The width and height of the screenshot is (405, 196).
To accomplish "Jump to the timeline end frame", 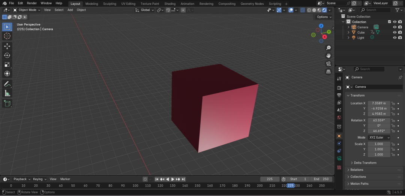I will click(183, 179).
